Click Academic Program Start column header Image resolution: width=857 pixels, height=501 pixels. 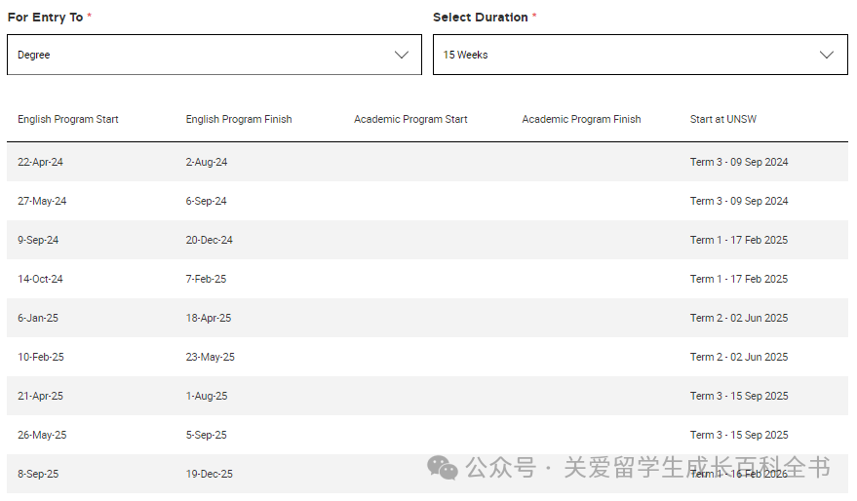[410, 119]
